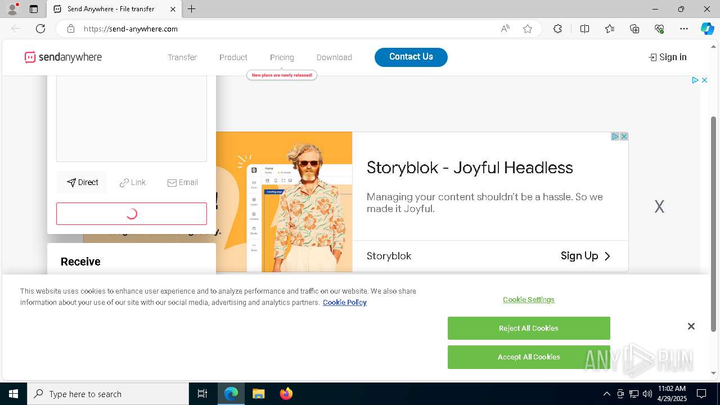Open Cookie Settings
This screenshot has width=720, height=405.
point(529,300)
